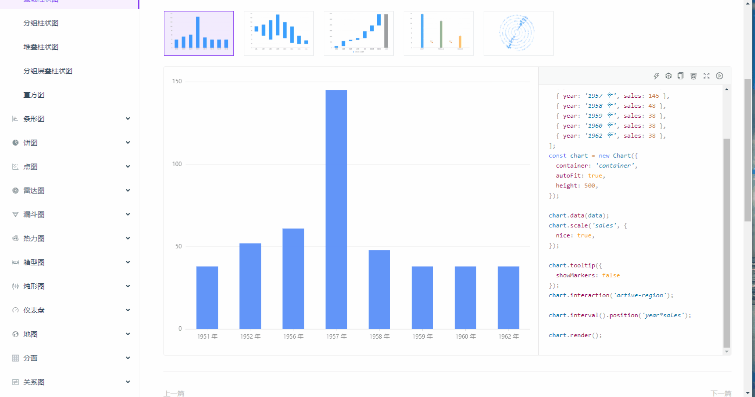Viewport: 755px width, 397px height.
Task: Click the grid icon beside 分面
Action: pyautogui.click(x=15, y=358)
